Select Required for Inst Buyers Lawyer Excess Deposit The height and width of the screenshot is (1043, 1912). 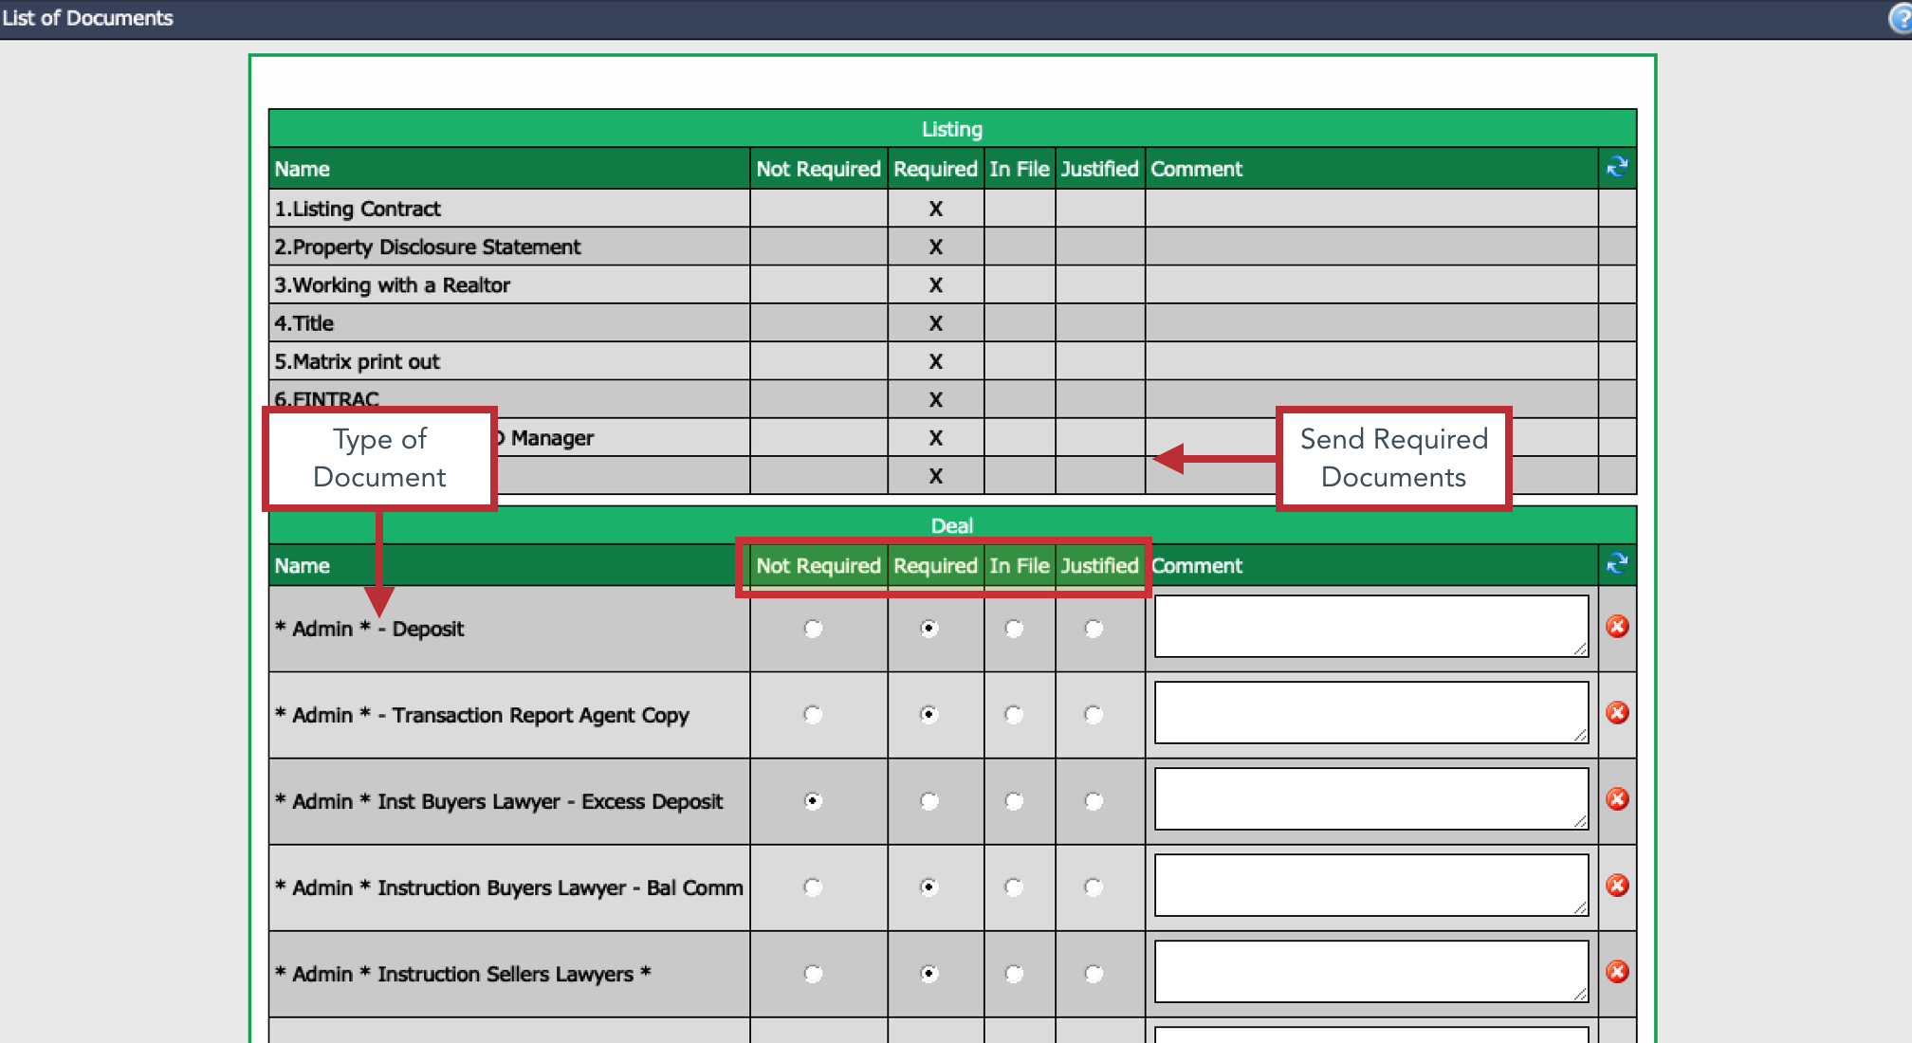(929, 801)
